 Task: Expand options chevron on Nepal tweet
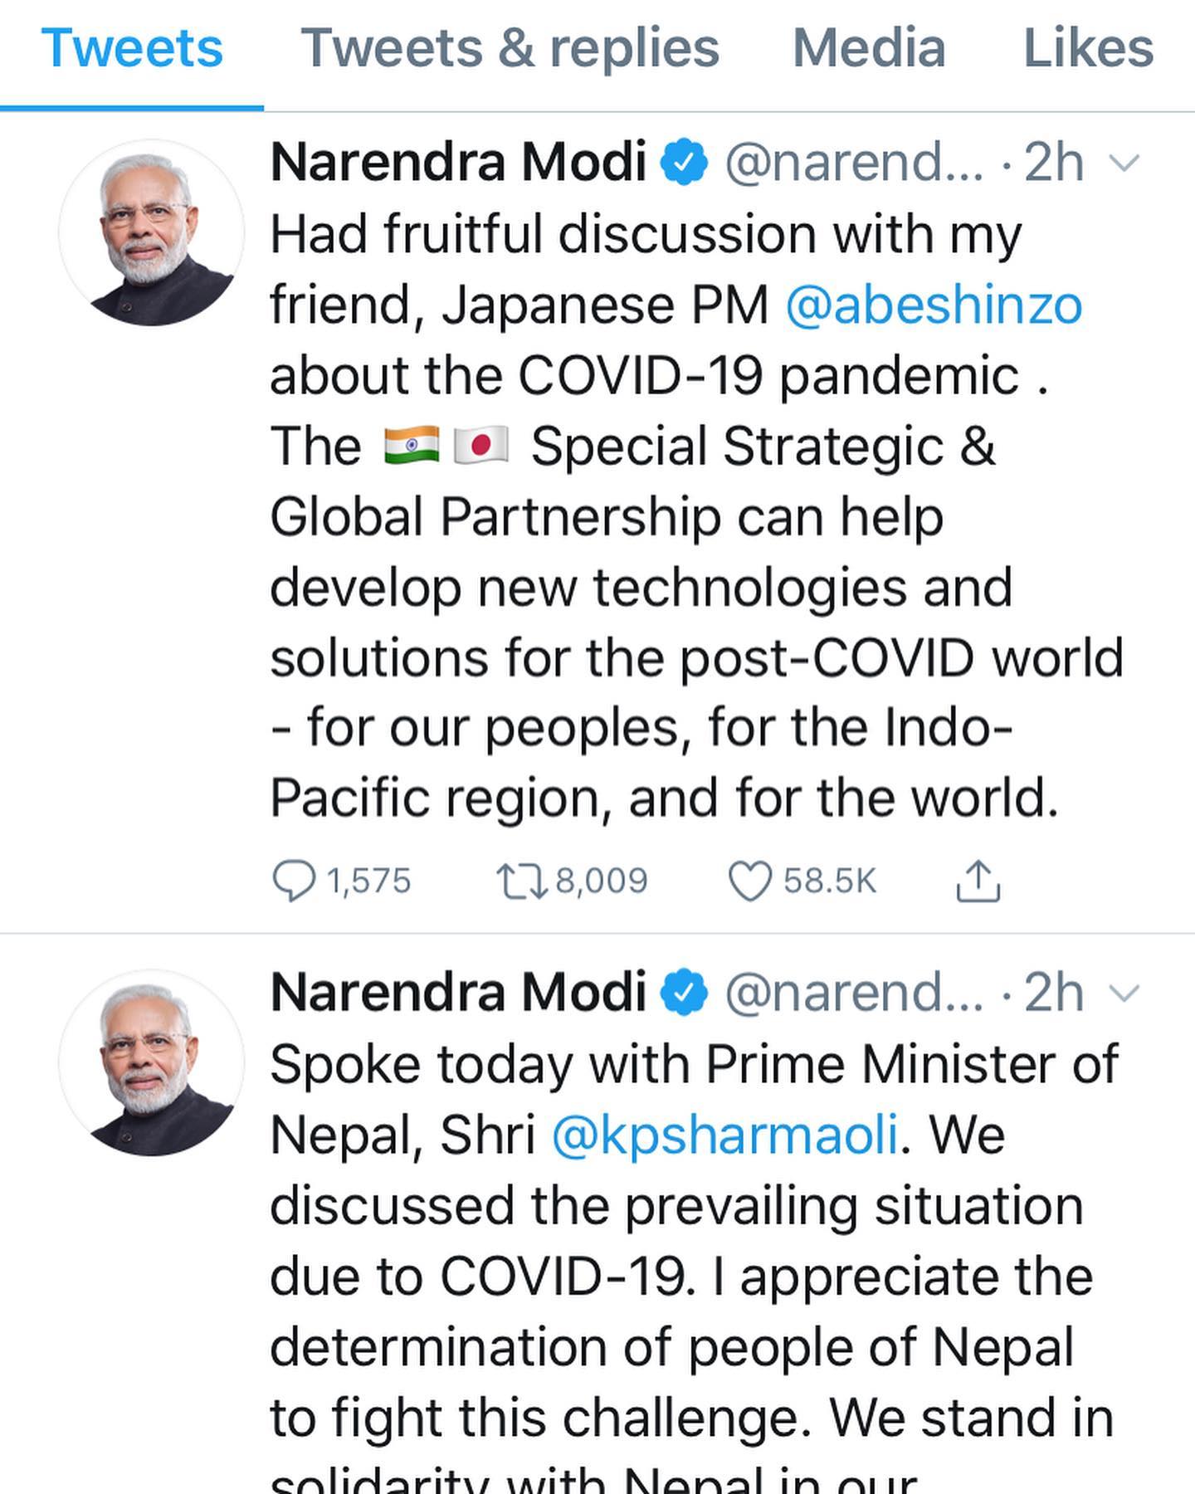pyautogui.click(x=1124, y=993)
